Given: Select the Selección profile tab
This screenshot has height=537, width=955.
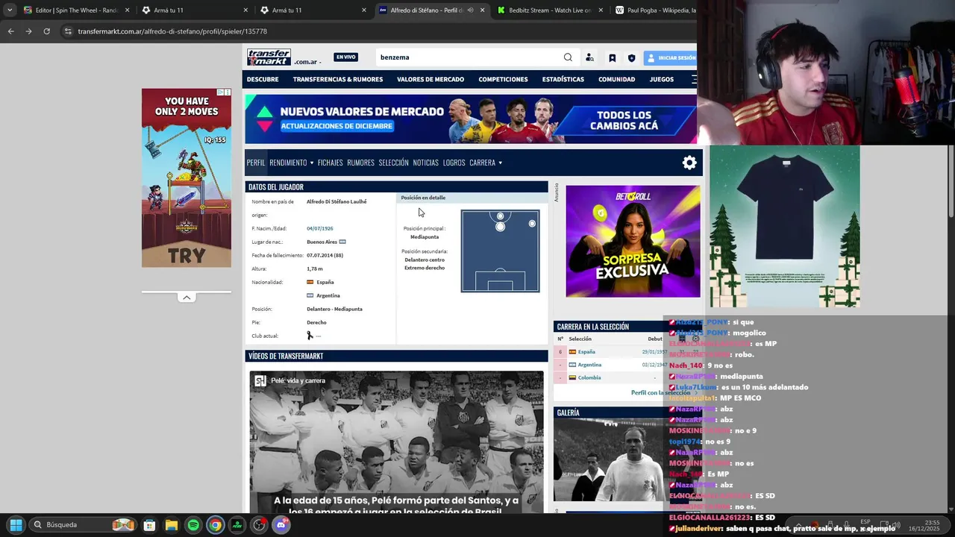Looking at the screenshot, I should [393, 163].
